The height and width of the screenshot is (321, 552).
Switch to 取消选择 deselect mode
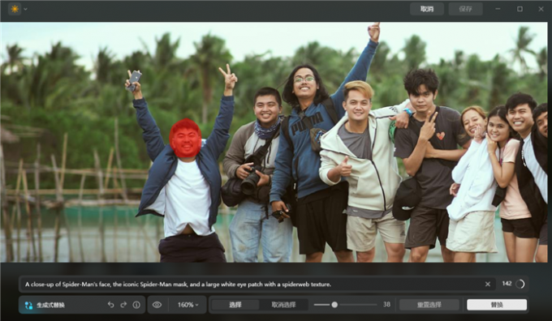tap(284, 305)
